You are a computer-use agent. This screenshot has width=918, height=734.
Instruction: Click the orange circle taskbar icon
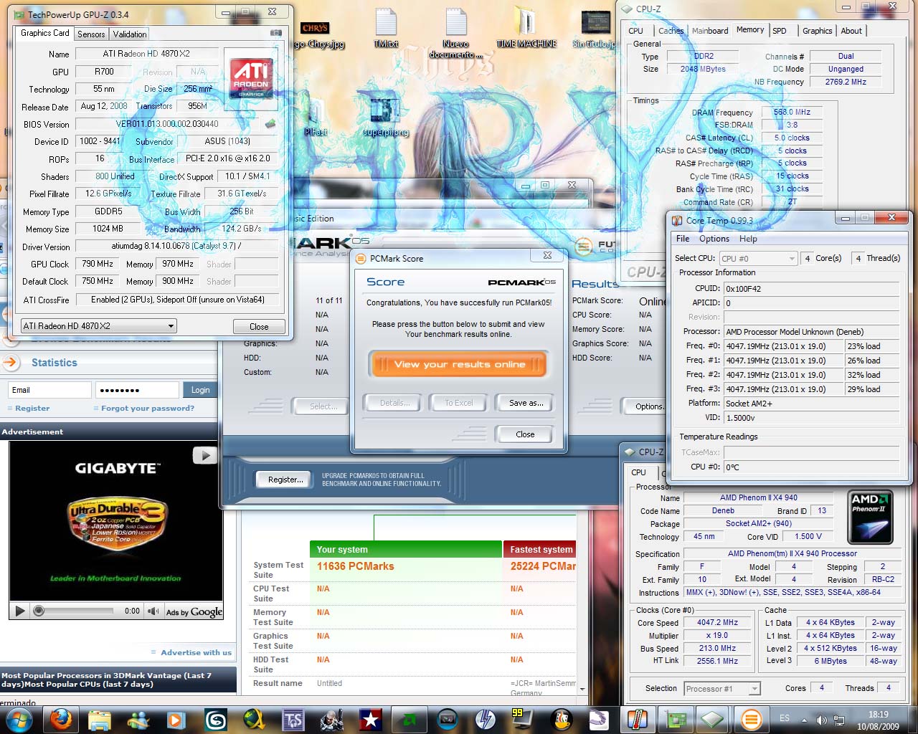point(752,719)
